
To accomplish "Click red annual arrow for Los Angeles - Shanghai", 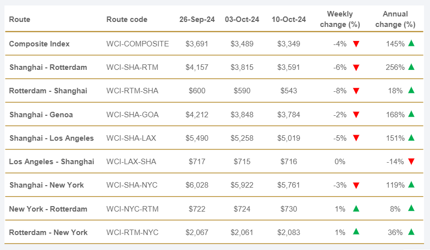I will tap(412, 162).
